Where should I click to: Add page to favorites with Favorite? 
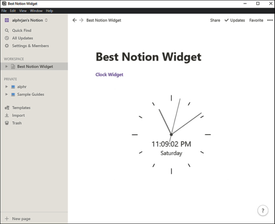click(256, 20)
